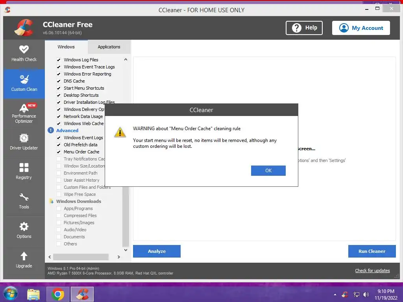The width and height of the screenshot is (403, 302).
Task: Toggle Windows Event Logs checkbox
Action: pos(59,138)
